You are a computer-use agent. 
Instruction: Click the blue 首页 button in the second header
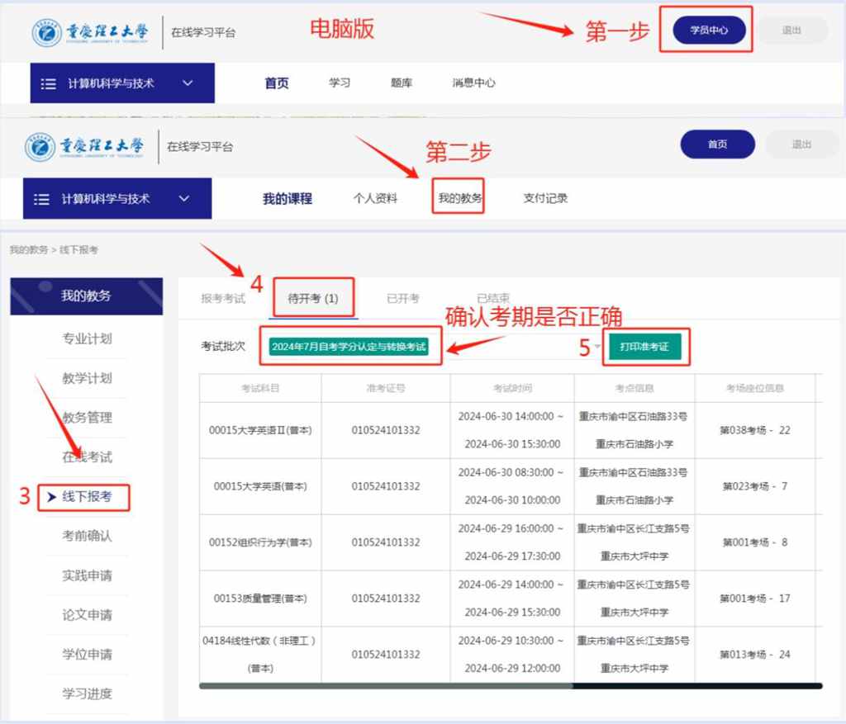(718, 144)
